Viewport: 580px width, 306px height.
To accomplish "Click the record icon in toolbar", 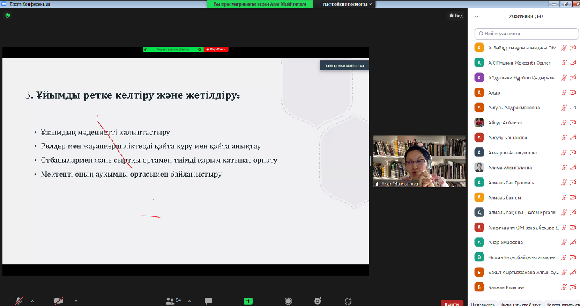I will pos(288,300).
